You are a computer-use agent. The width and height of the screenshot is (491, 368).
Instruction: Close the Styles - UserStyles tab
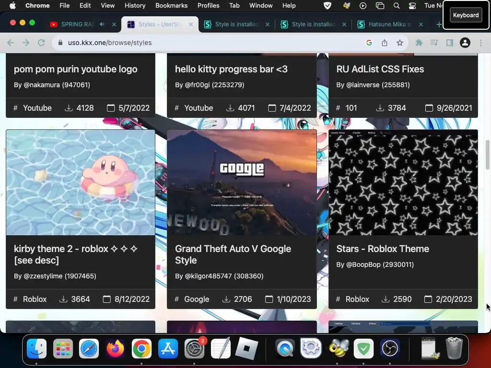(191, 24)
